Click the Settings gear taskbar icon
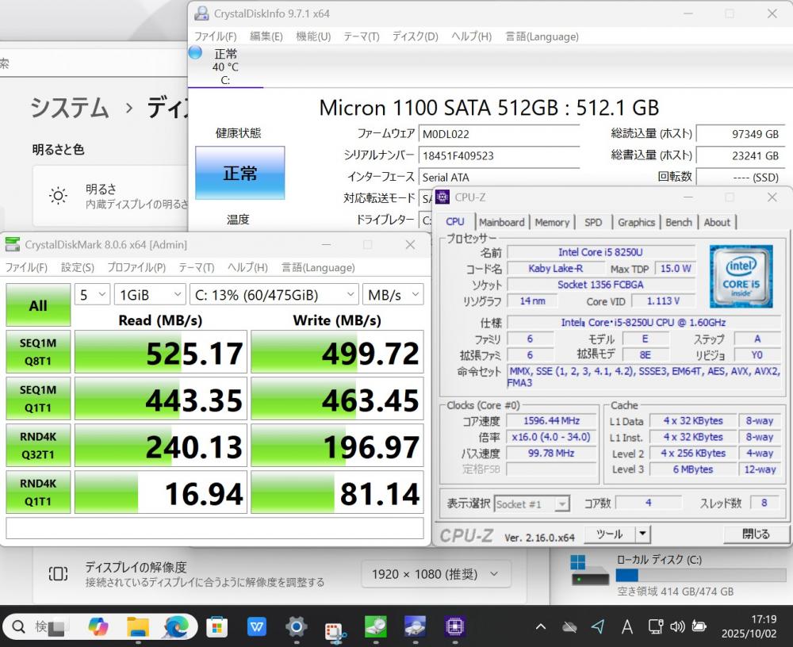Viewport: 793px width, 647px height. 296,627
